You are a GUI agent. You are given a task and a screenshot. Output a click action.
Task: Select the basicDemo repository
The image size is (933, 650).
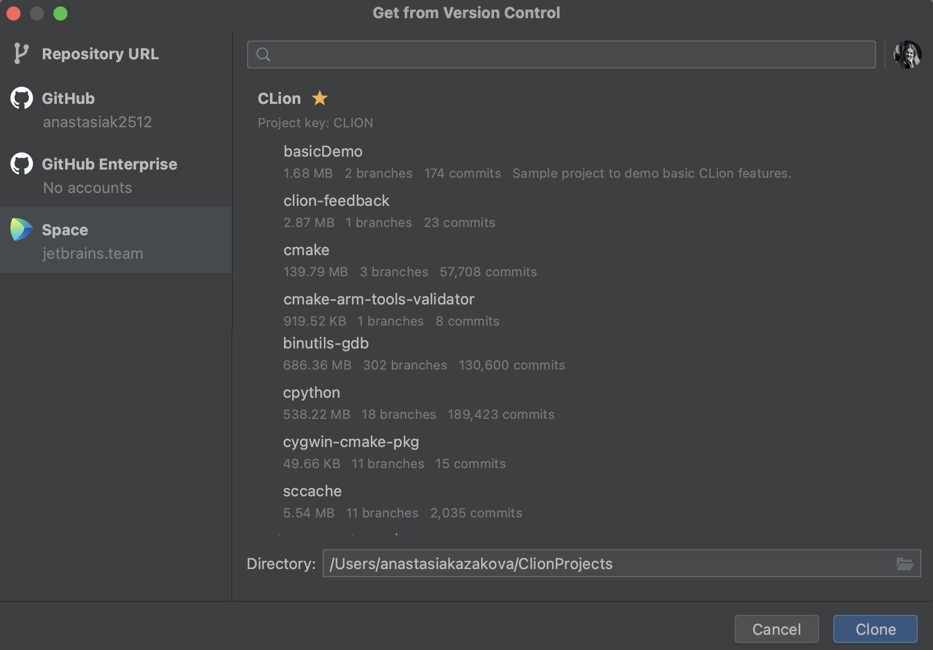click(x=323, y=151)
